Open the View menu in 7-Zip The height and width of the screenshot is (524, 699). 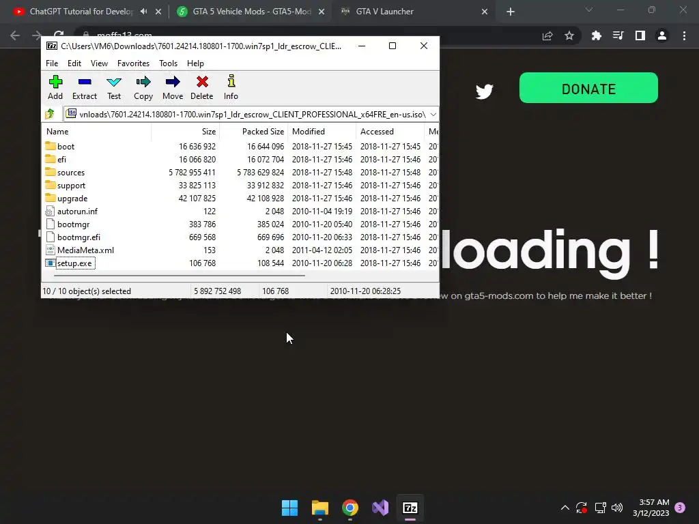(x=99, y=63)
